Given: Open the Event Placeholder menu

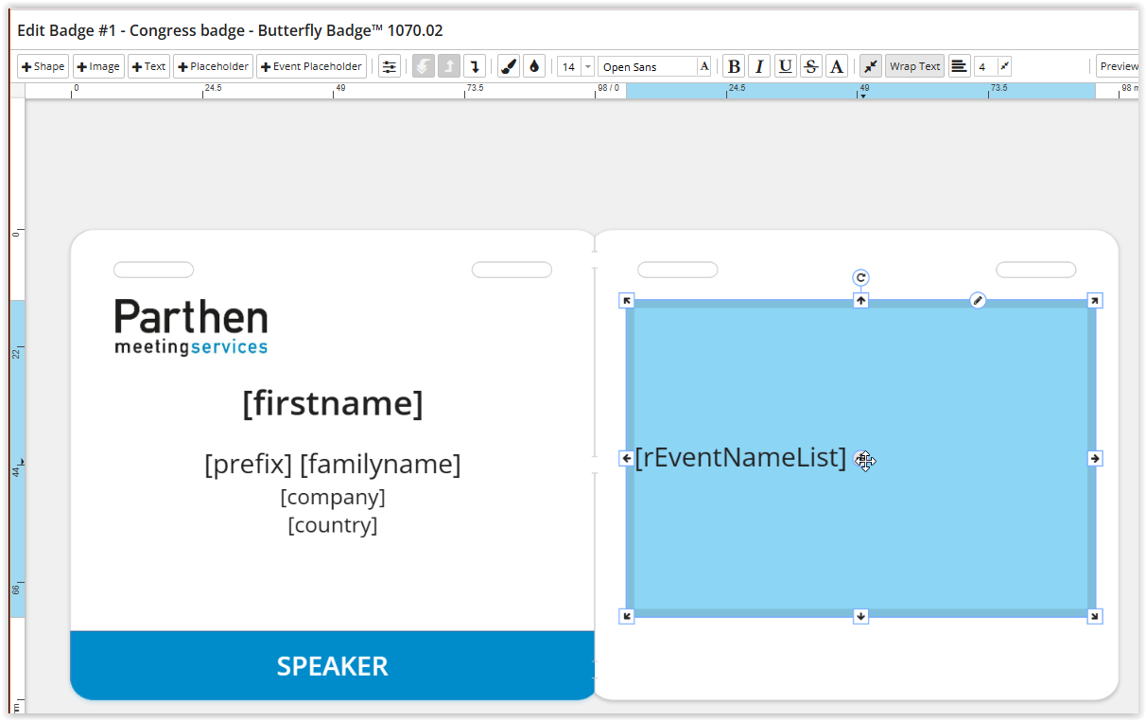Looking at the screenshot, I should point(311,67).
